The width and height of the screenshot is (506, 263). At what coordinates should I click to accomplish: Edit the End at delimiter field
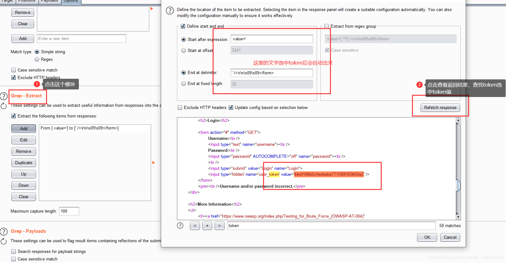click(x=272, y=73)
